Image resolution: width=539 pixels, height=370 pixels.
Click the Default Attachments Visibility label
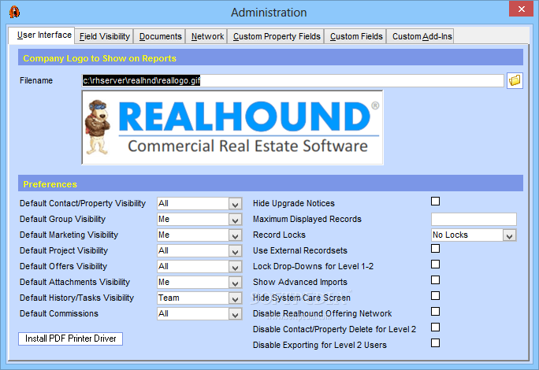pos(75,283)
